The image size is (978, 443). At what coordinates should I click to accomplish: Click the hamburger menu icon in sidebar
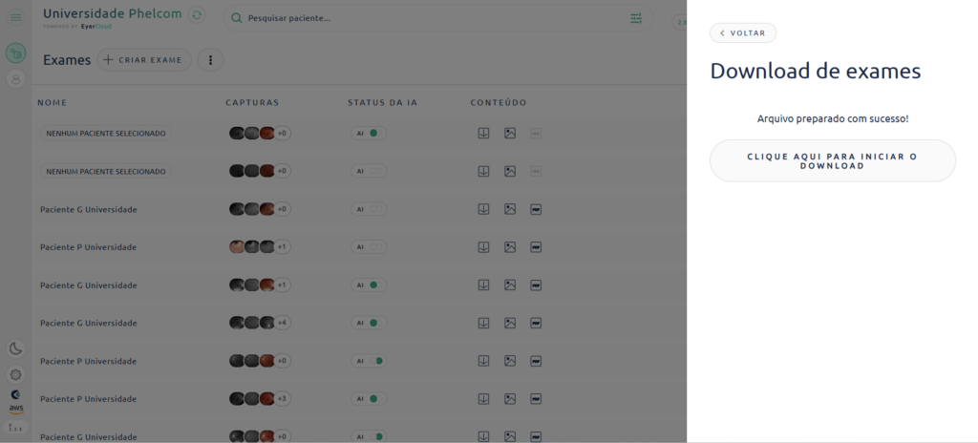click(15, 18)
